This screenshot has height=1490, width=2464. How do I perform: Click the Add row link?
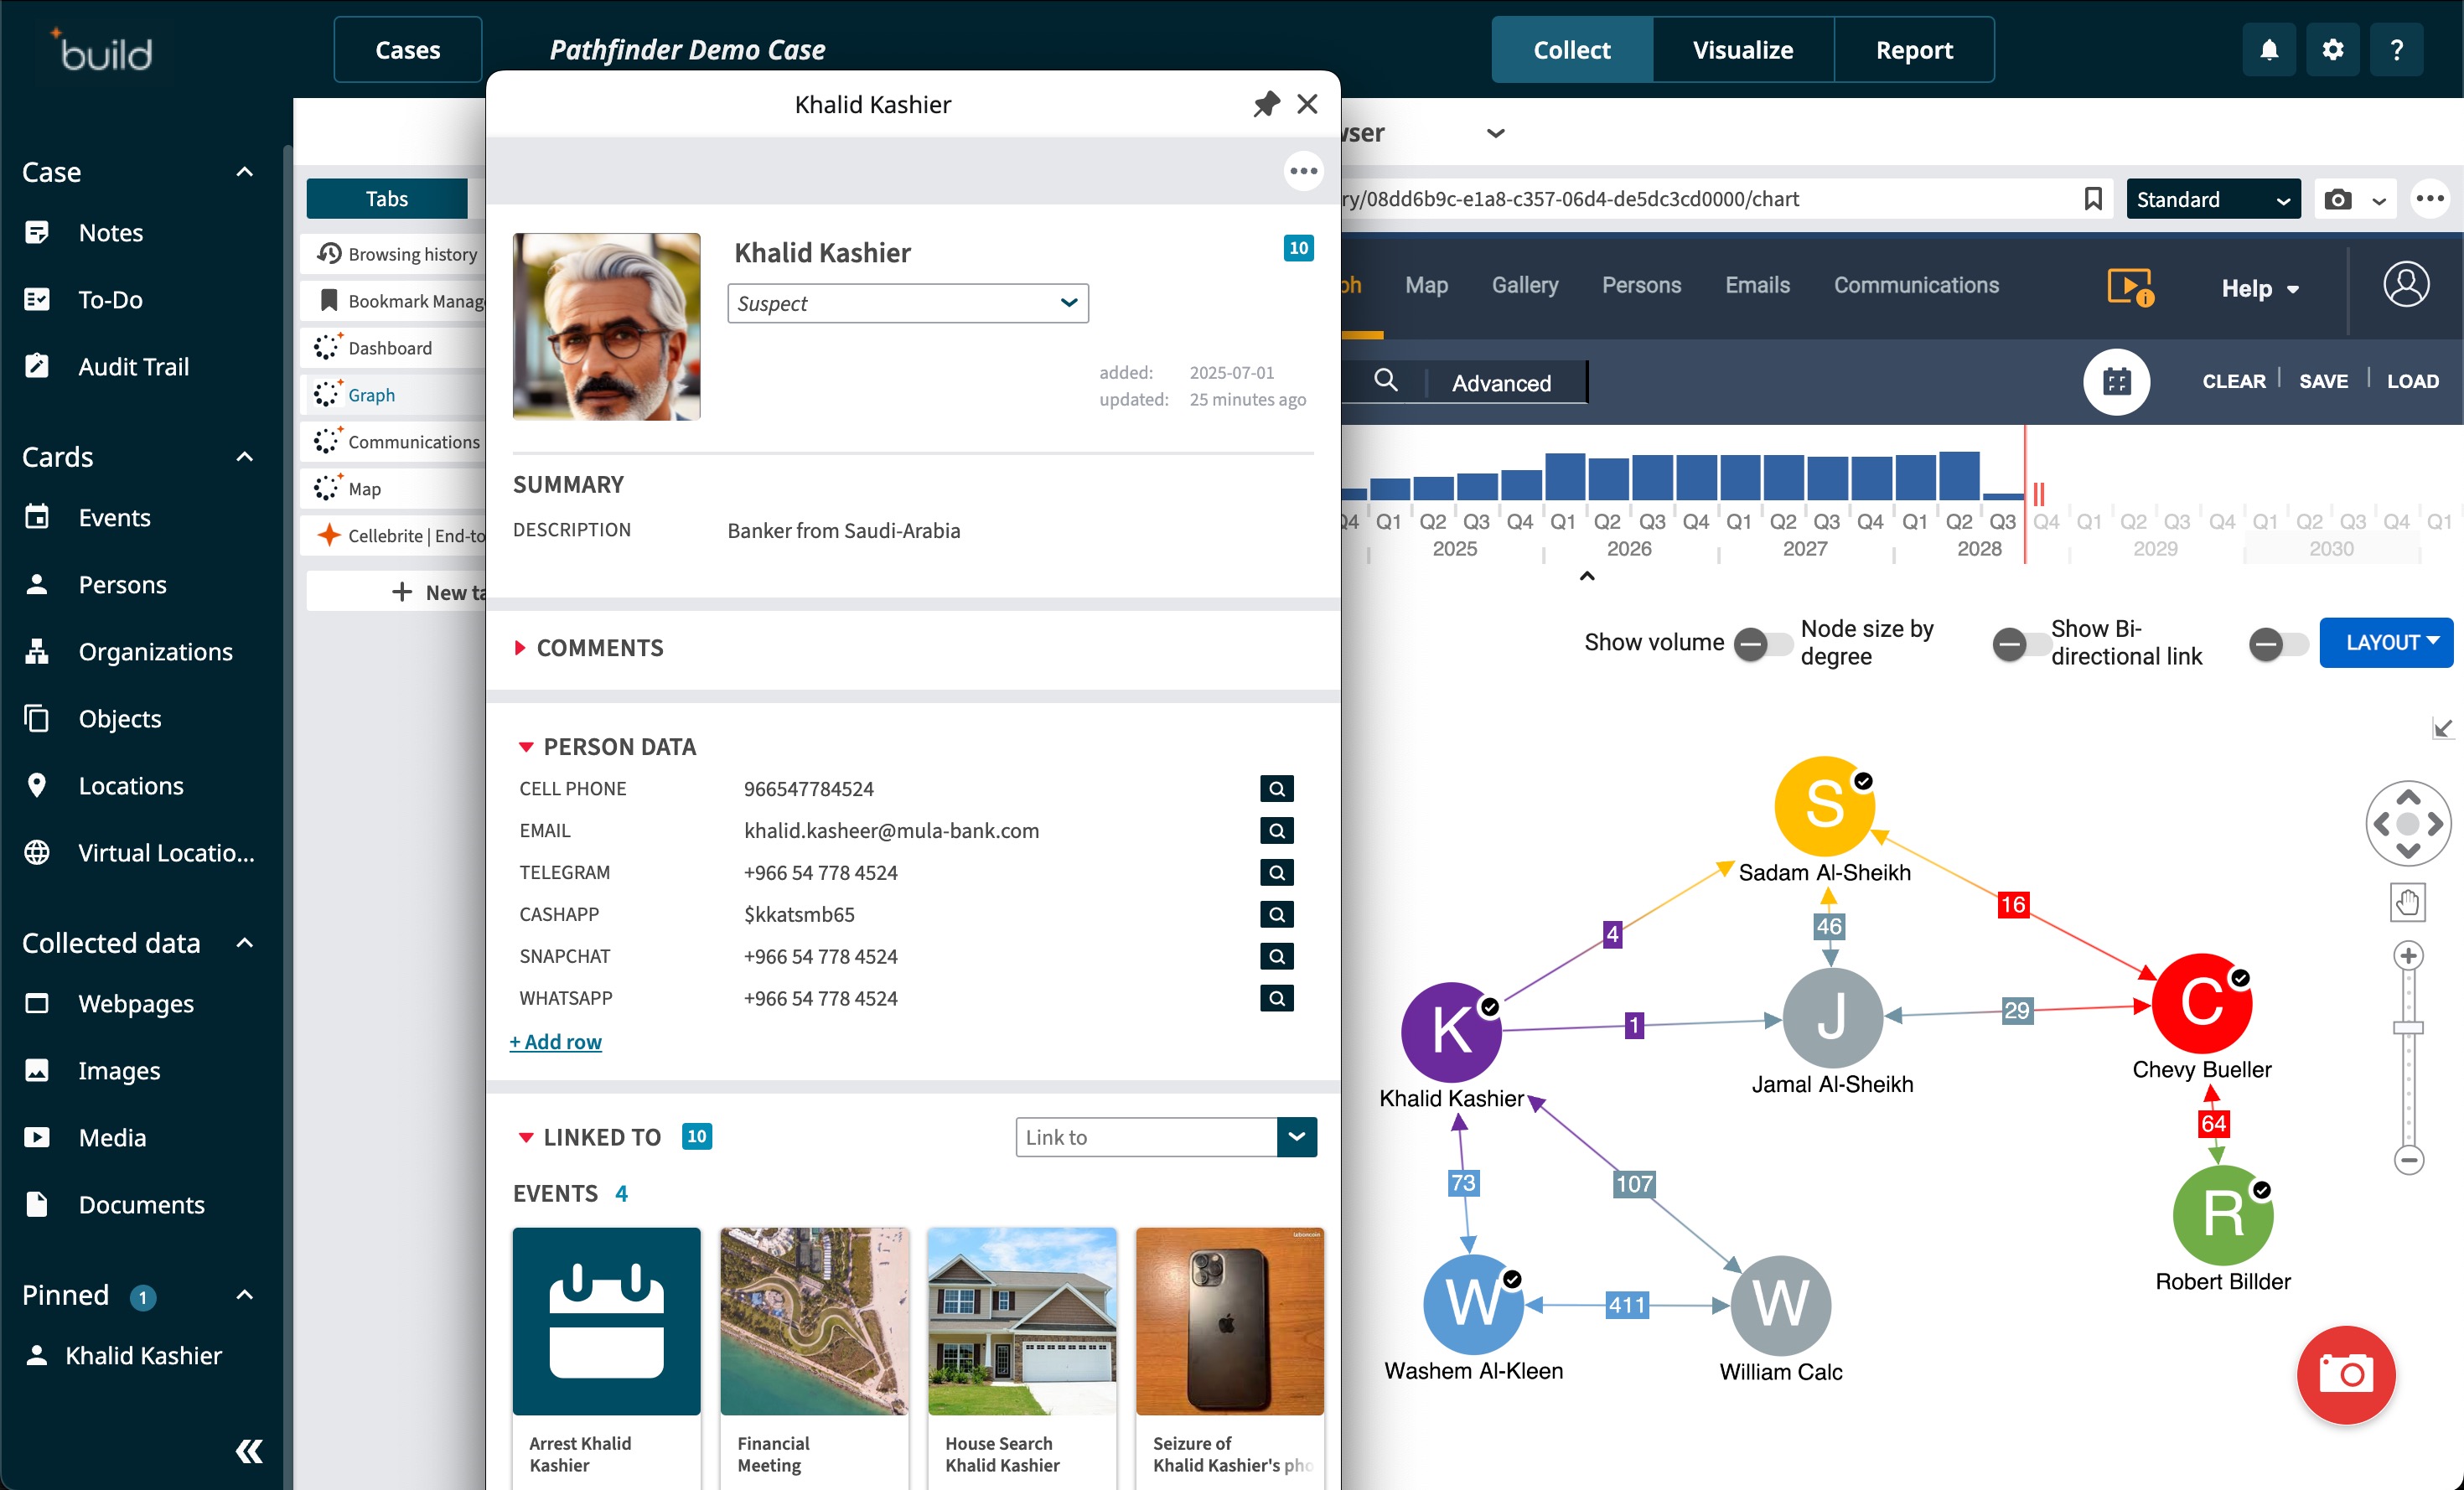(556, 1042)
